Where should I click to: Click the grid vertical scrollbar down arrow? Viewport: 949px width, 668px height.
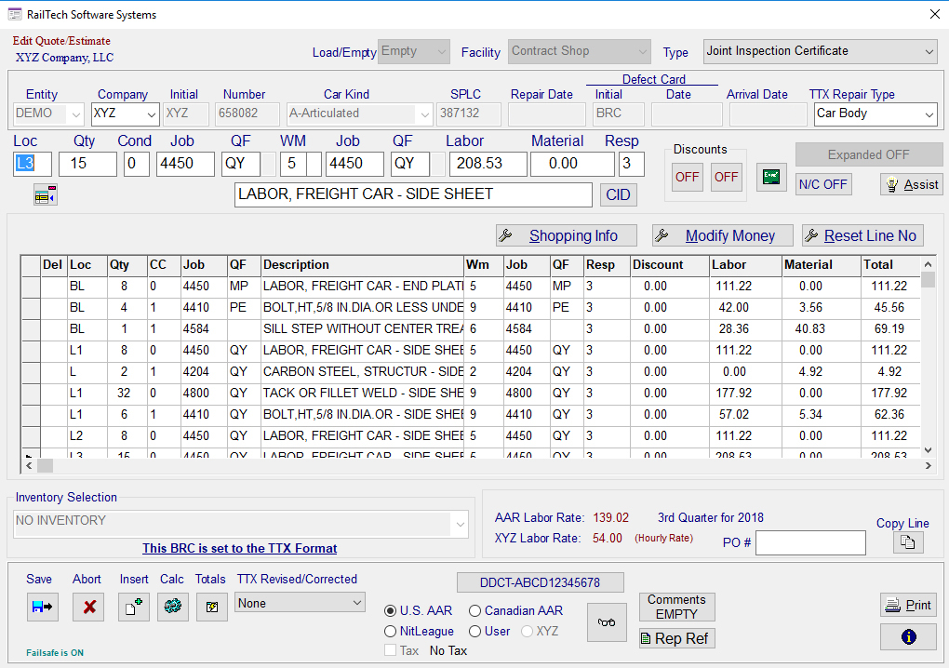point(928,450)
